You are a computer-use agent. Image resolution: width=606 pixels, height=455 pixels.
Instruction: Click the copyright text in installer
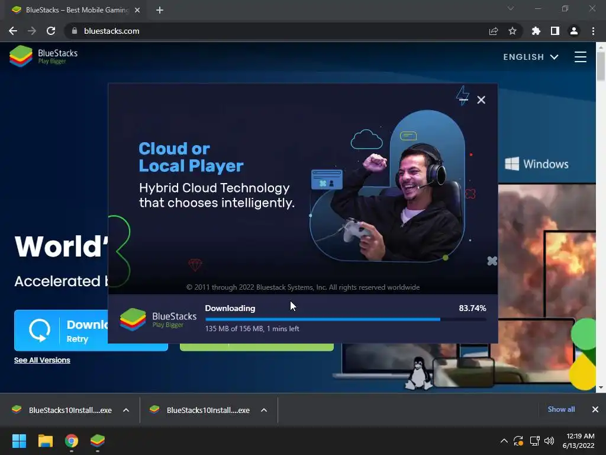303,287
